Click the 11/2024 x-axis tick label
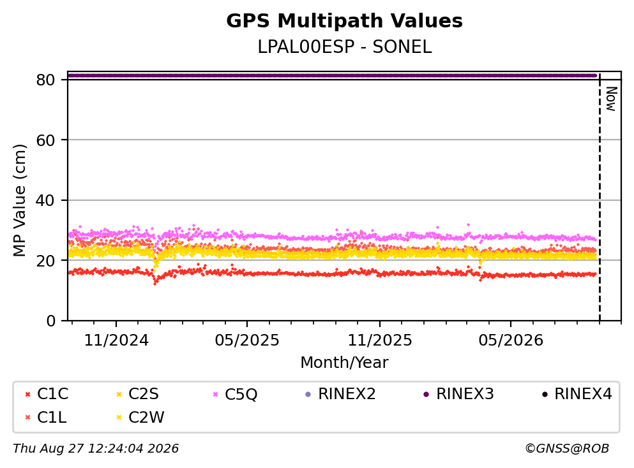This screenshot has width=634, height=468. (116, 340)
